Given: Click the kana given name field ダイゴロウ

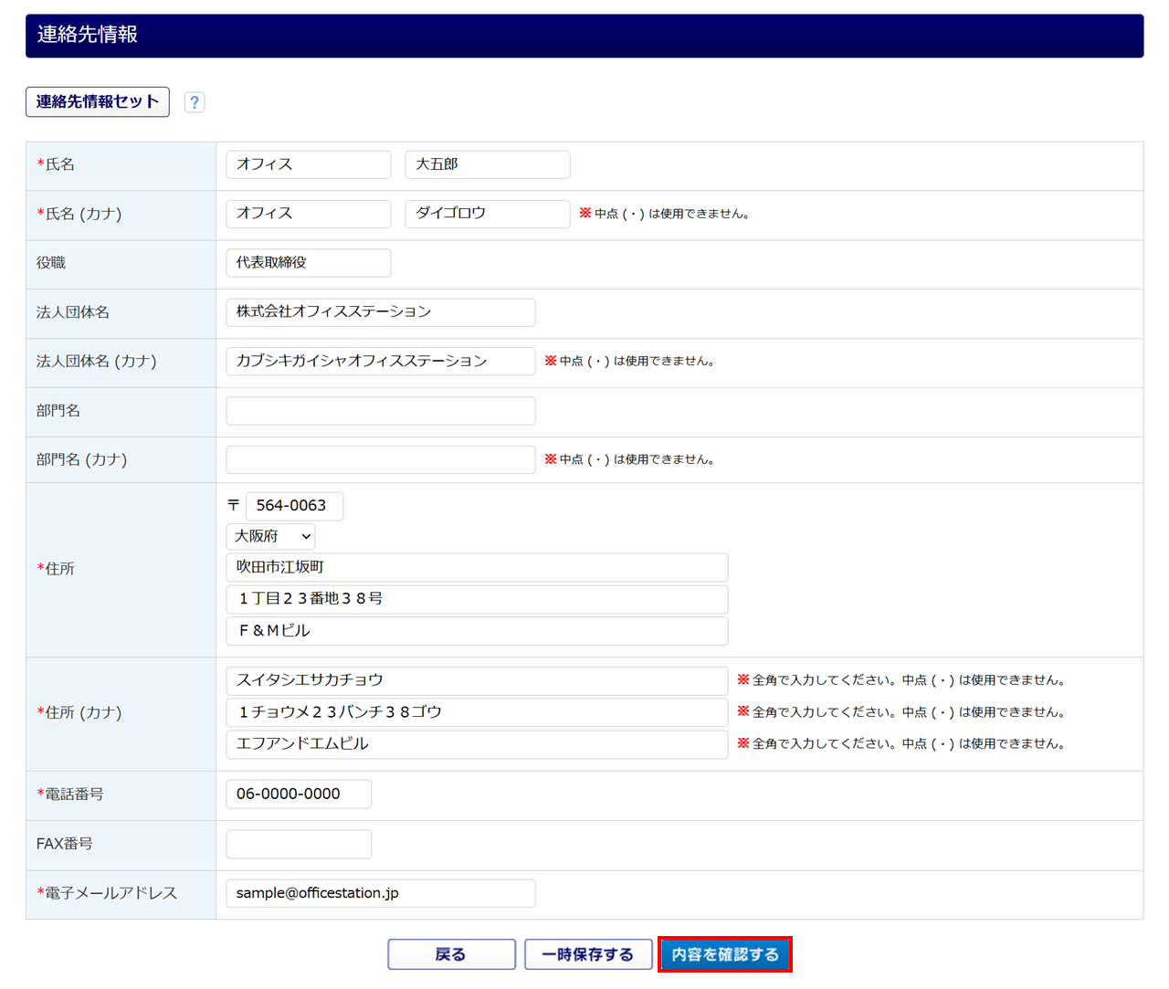Looking at the screenshot, I should coord(487,214).
